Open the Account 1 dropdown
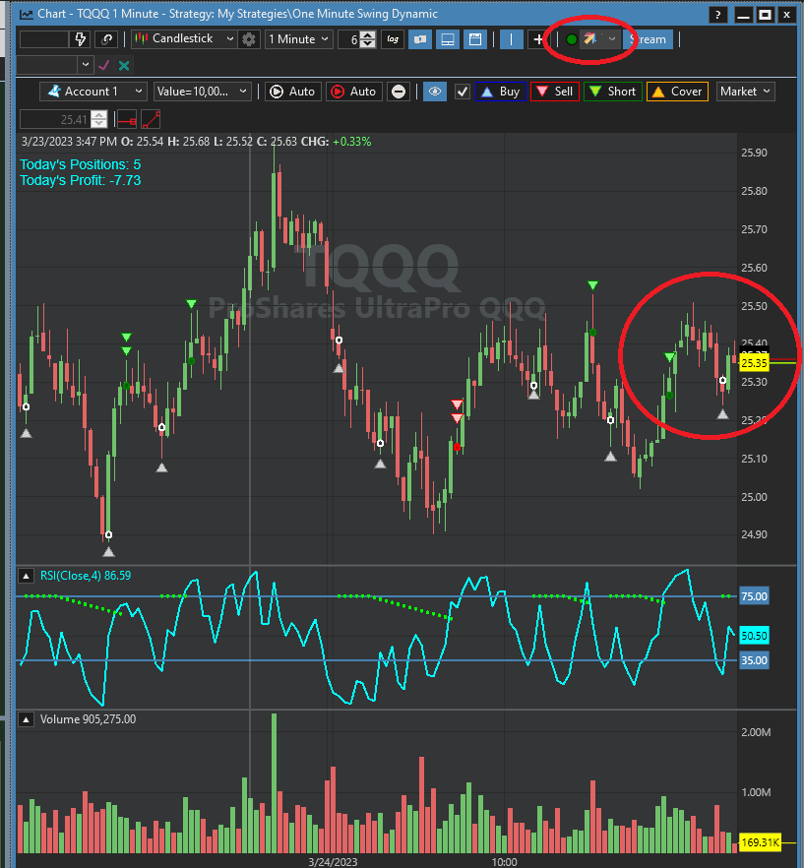This screenshot has height=868, width=804. [x=93, y=92]
